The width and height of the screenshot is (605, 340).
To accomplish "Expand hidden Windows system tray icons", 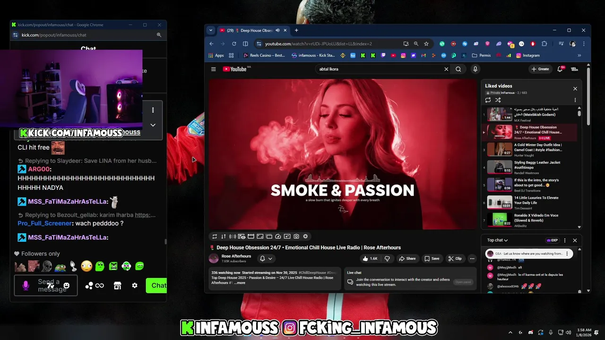I will pos(510,332).
